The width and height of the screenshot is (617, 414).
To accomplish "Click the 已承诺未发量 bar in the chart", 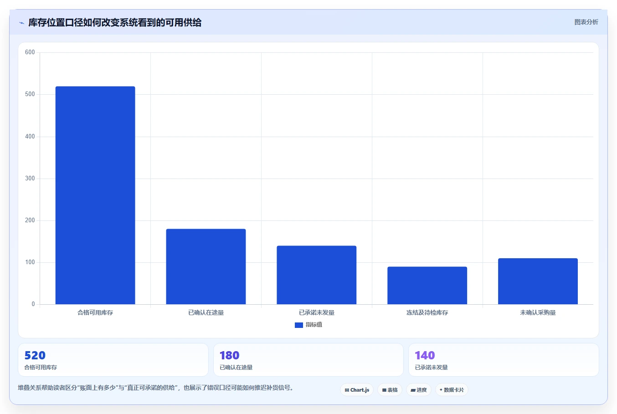I will pos(317,275).
